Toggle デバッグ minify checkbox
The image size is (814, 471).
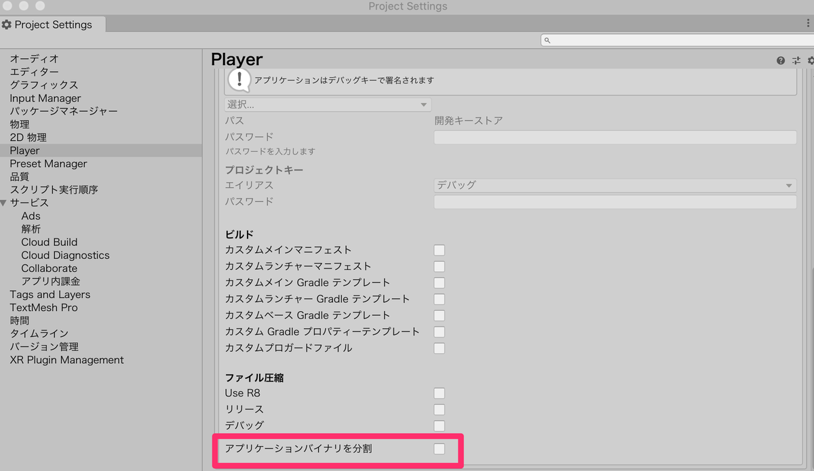pos(440,426)
